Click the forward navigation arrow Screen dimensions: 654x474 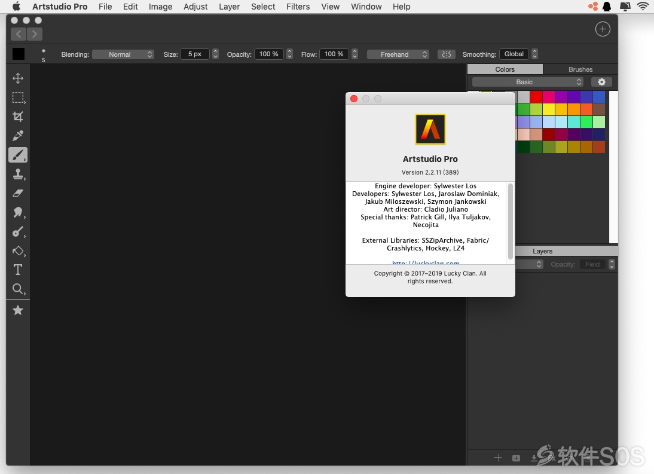coord(35,34)
